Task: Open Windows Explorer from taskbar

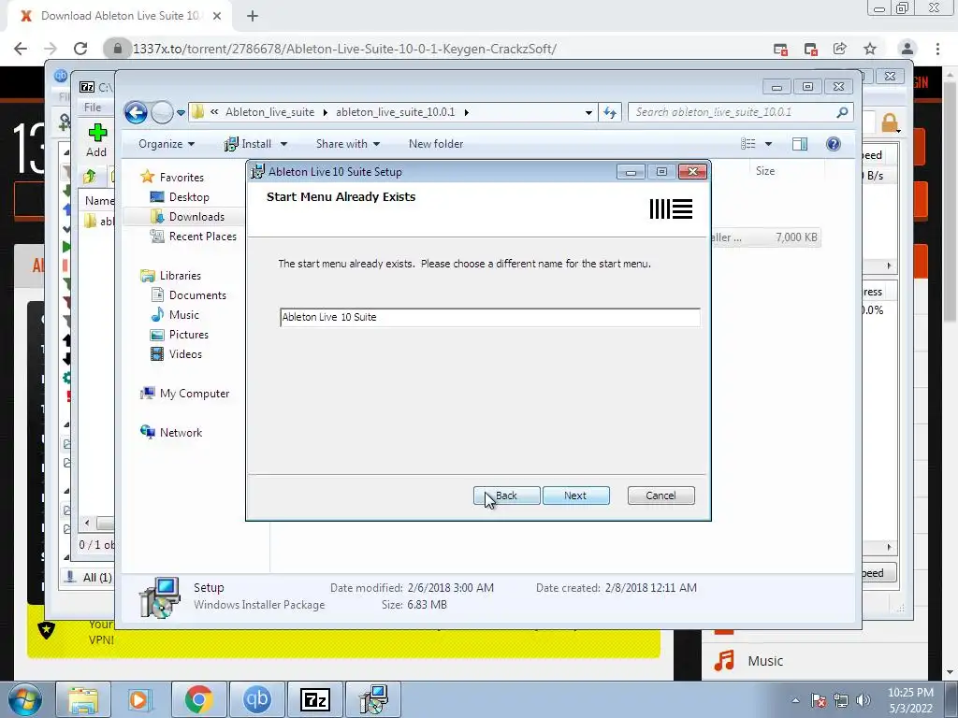Action: [83, 699]
